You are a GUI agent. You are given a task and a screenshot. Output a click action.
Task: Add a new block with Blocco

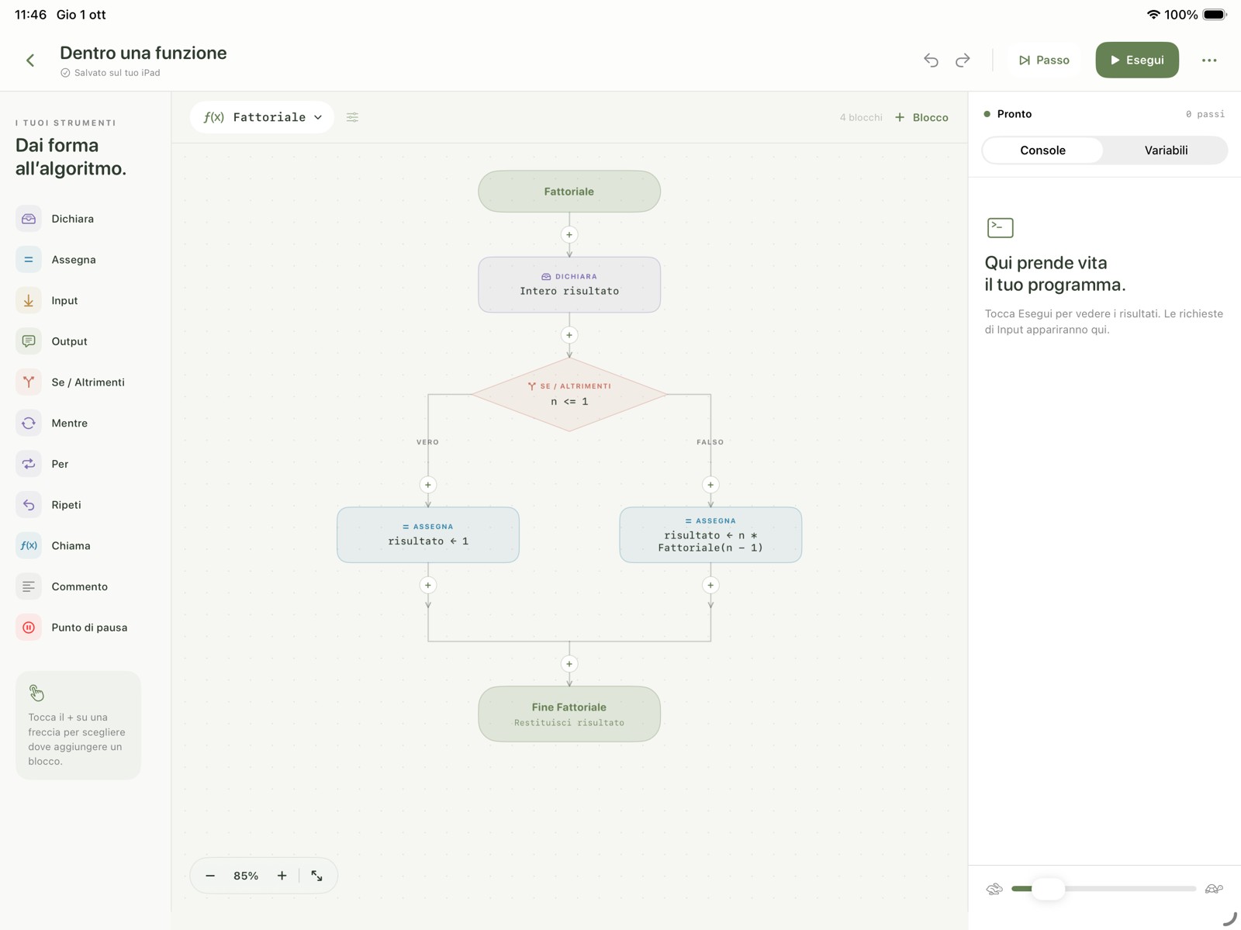coord(921,117)
